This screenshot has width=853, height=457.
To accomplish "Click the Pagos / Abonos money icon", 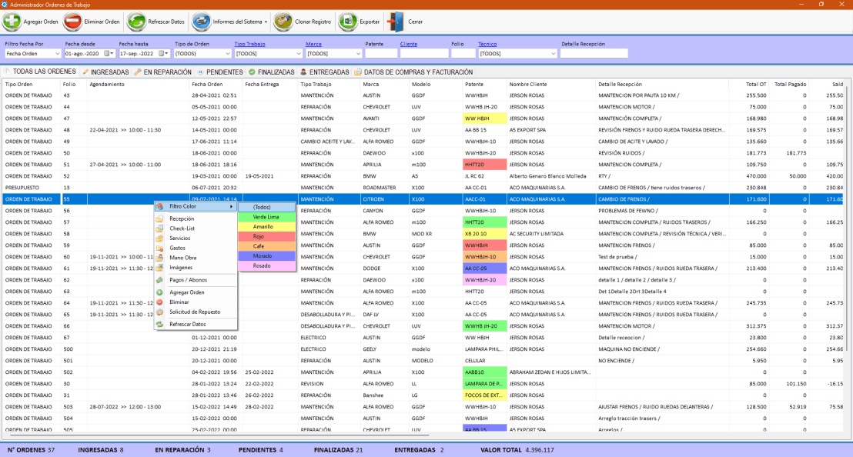I will [x=160, y=280].
